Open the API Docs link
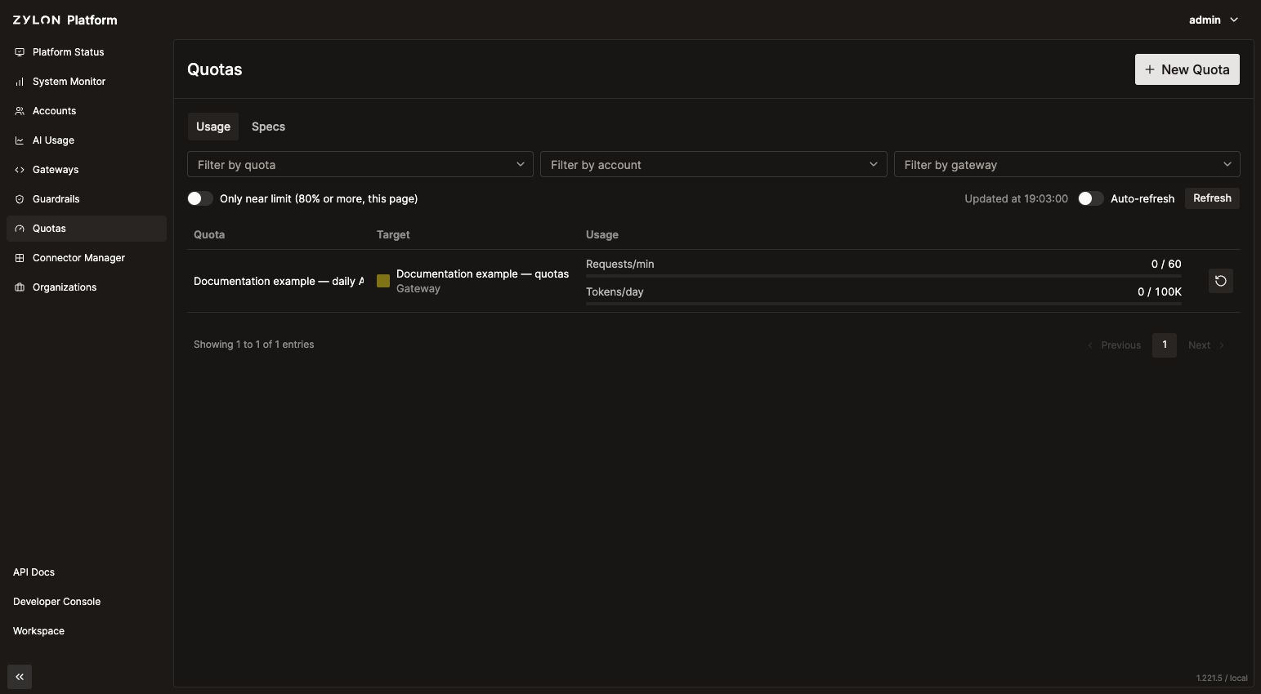Screen dimensions: 1261x694 pyautogui.click(x=34, y=572)
